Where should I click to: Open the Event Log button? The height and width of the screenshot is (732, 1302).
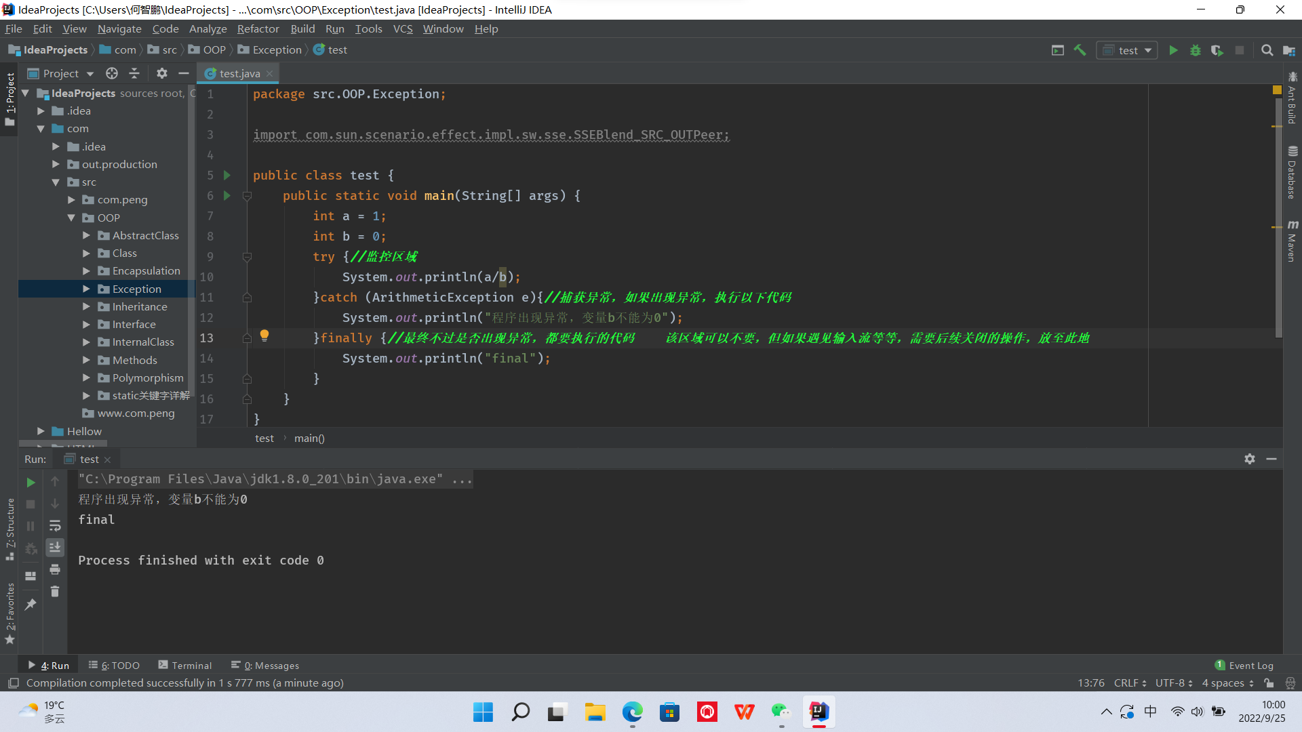click(x=1244, y=666)
